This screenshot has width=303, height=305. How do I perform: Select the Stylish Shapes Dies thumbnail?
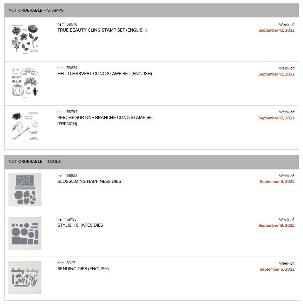click(25, 233)
